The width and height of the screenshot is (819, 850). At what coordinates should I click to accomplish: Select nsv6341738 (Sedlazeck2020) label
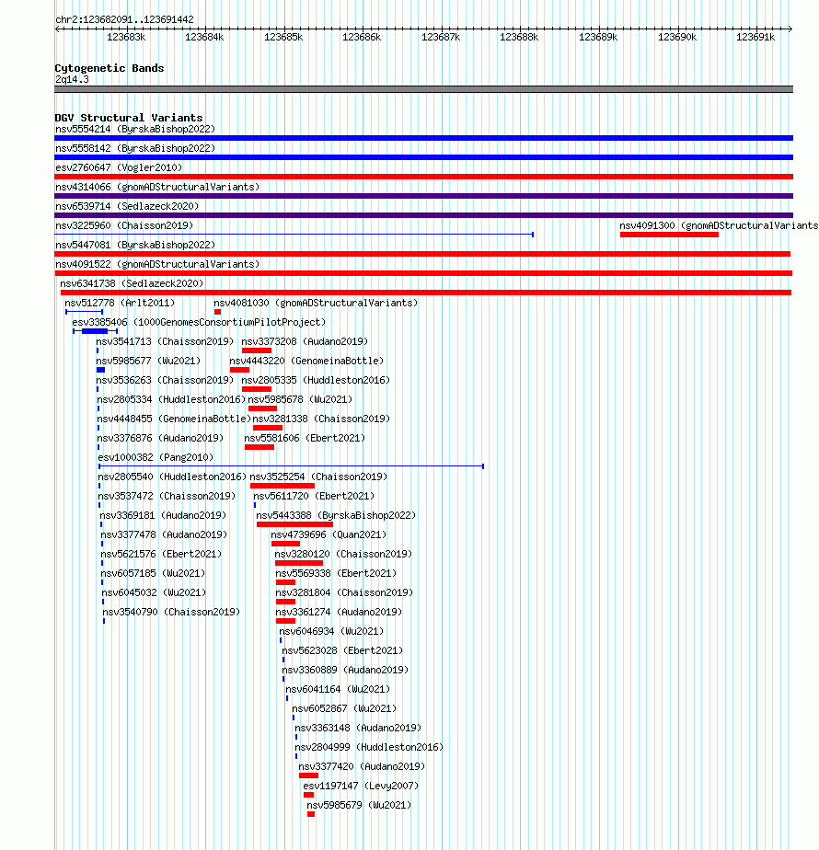(132, 283)
